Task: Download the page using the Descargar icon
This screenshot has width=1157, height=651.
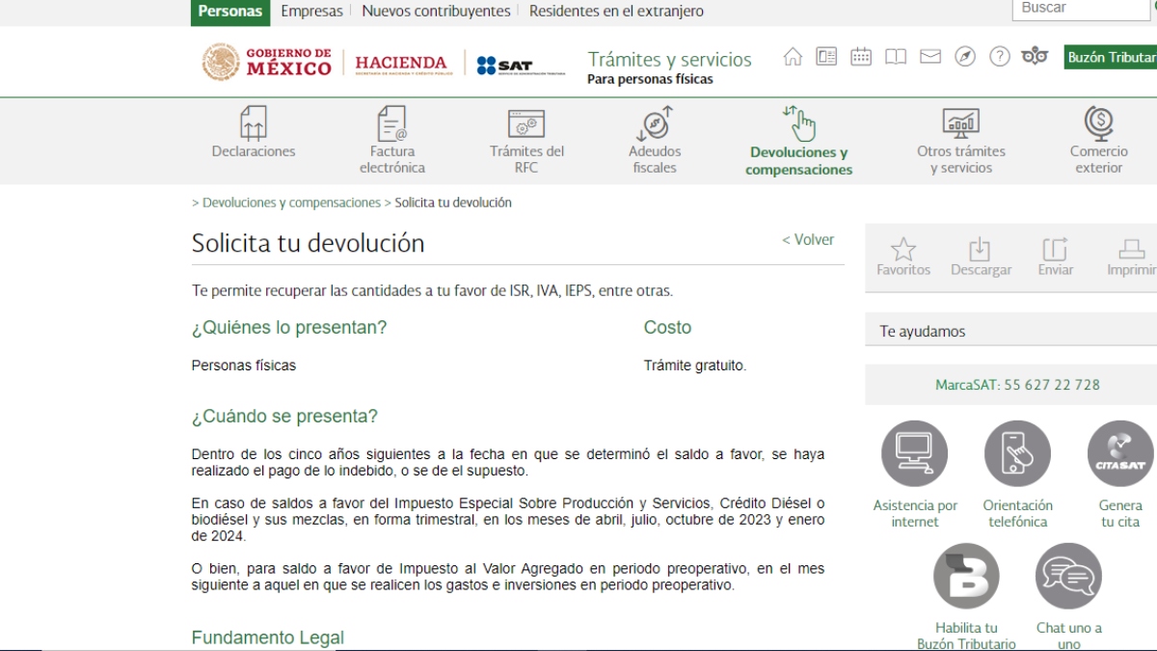Action: click(982, 254)
